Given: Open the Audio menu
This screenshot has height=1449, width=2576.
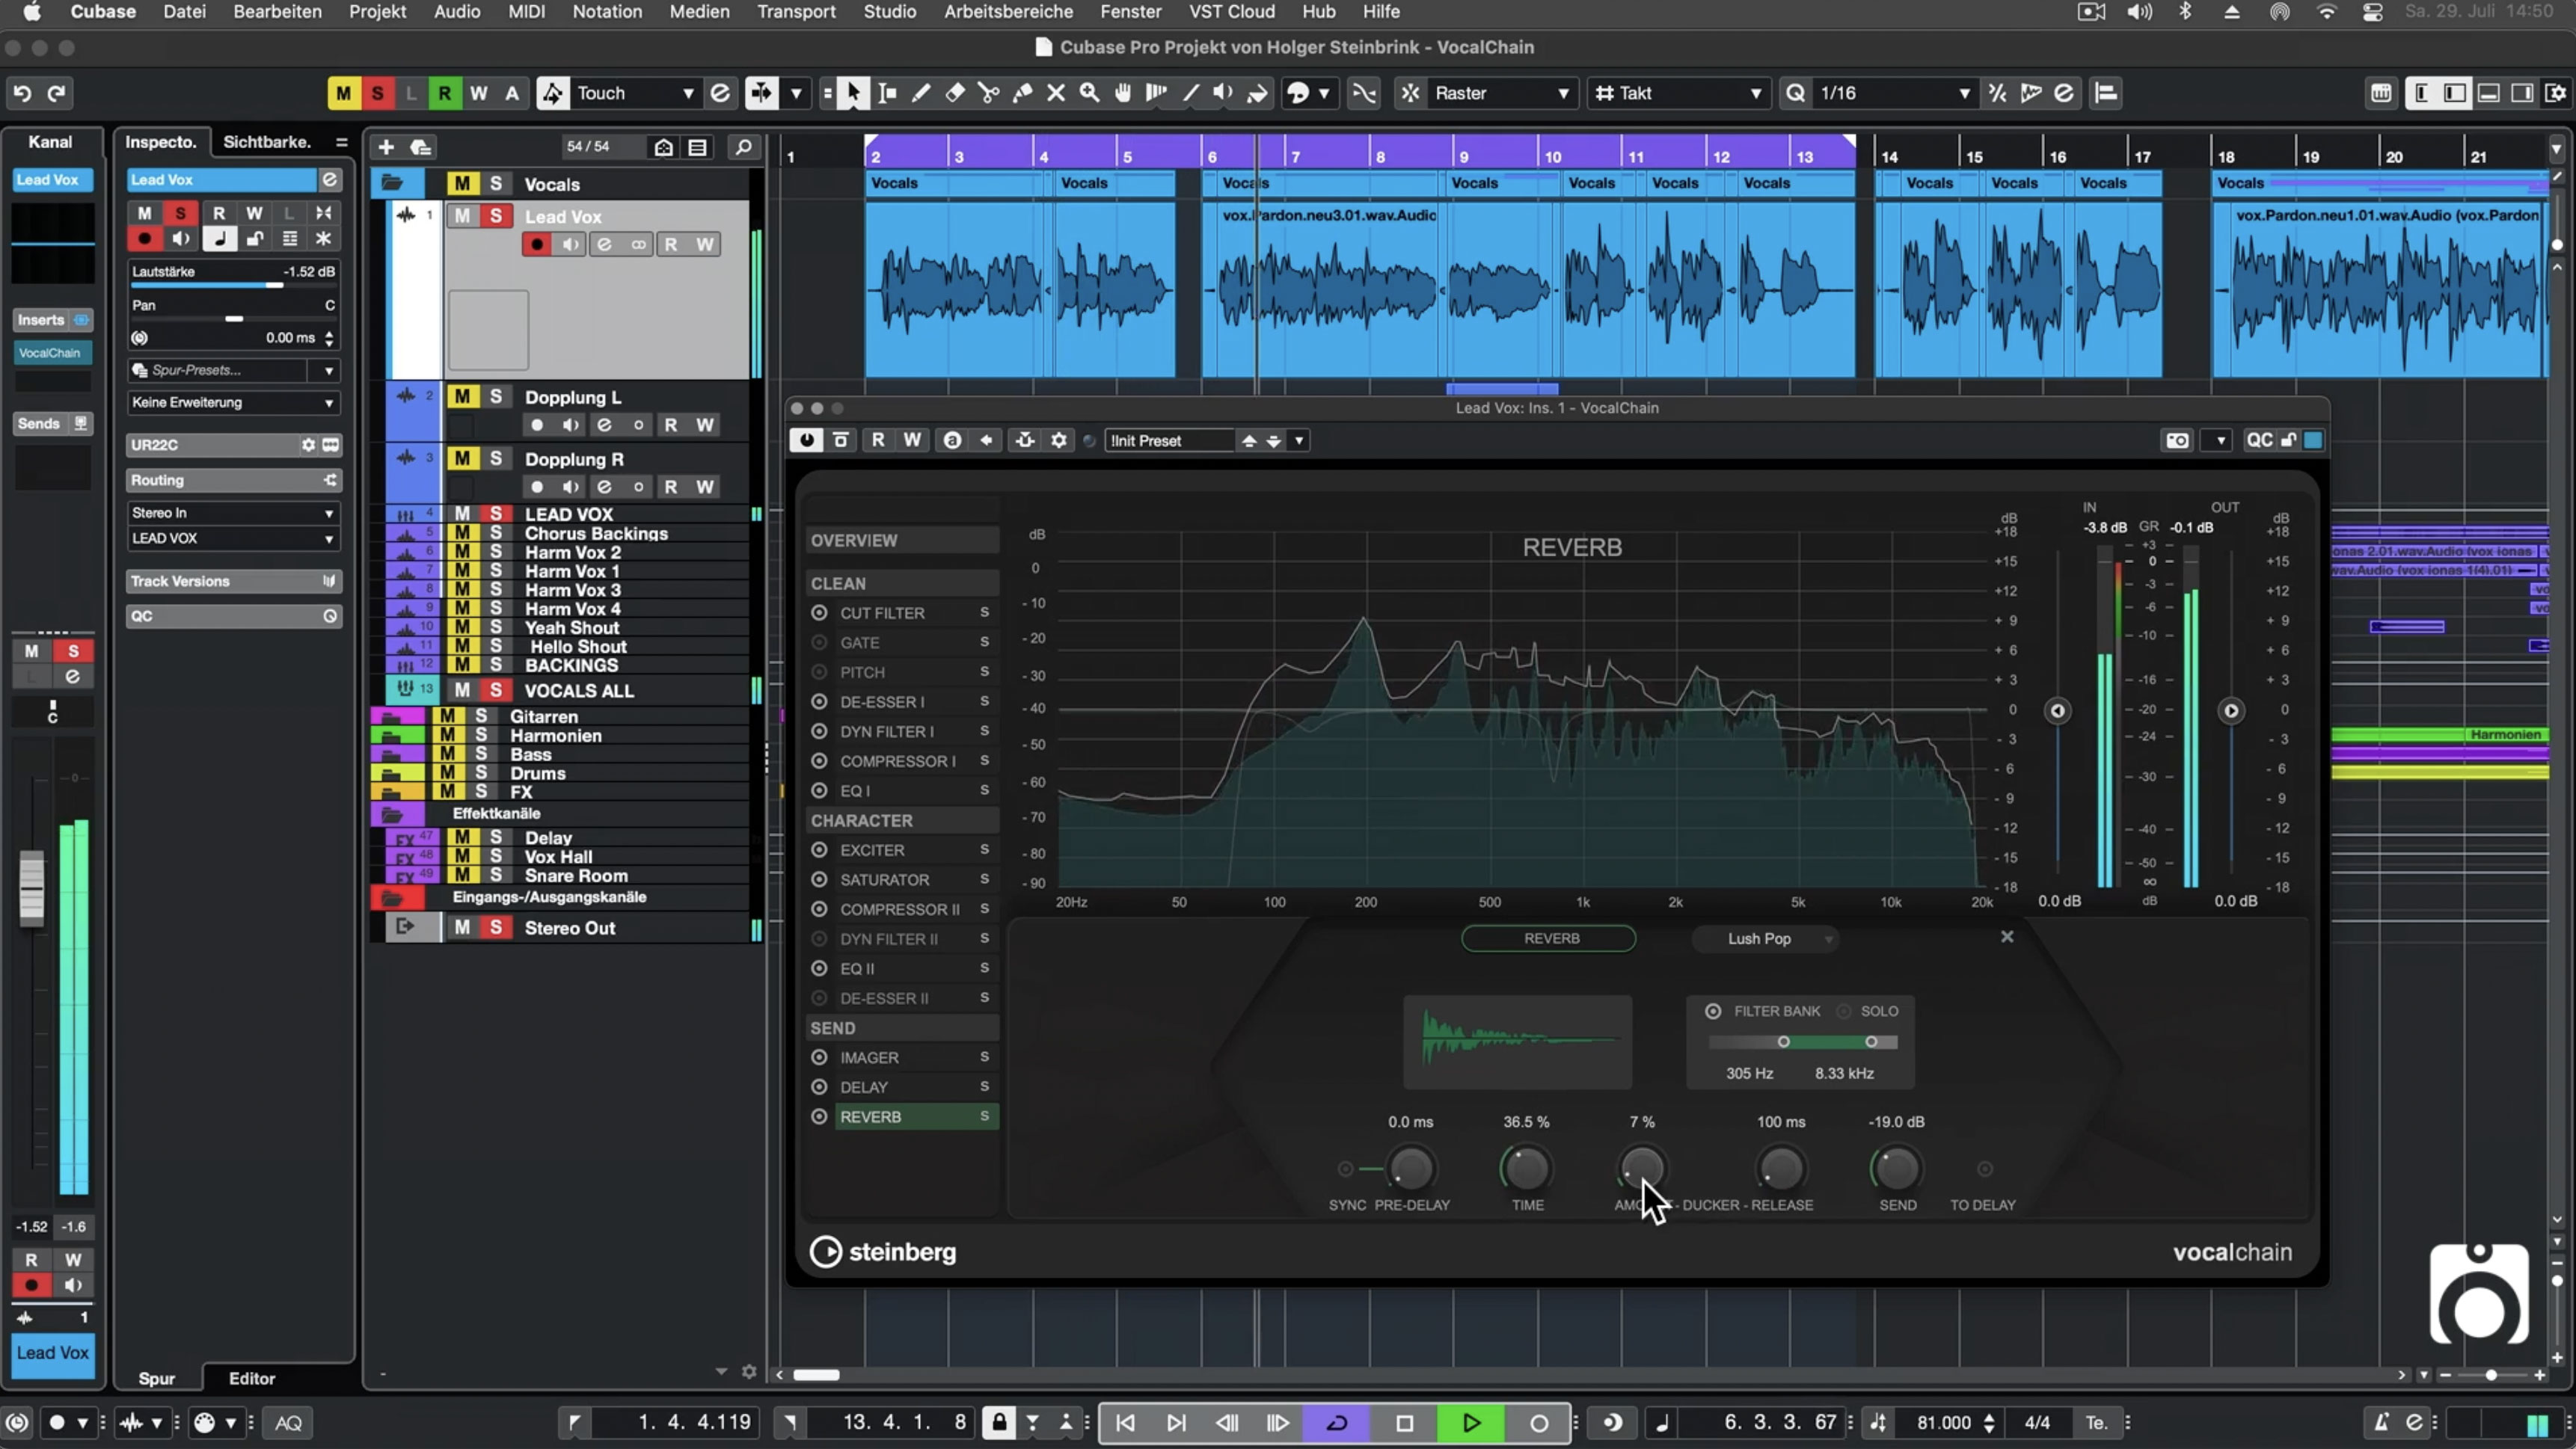Looking at the screenshot, I should tap(457, 12).
